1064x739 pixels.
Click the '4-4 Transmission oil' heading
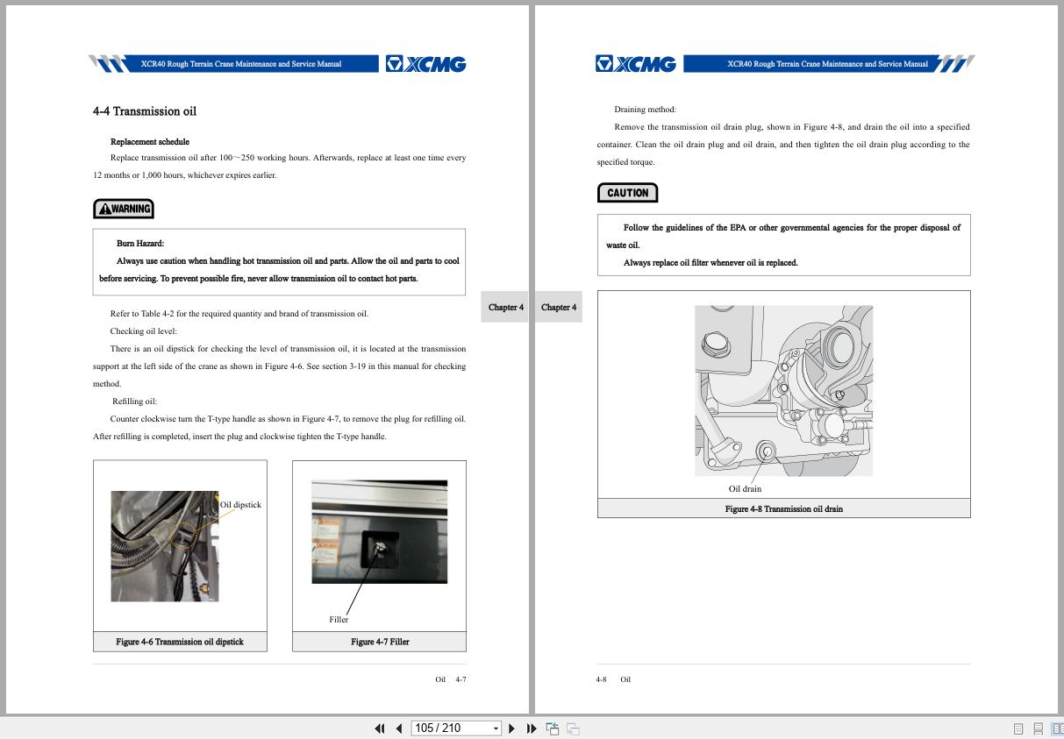click(x=145, y=111)
